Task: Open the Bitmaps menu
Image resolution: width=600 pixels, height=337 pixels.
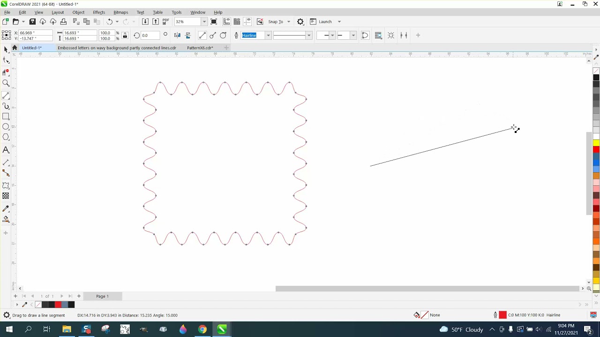Action: click(x=121, y=12)
